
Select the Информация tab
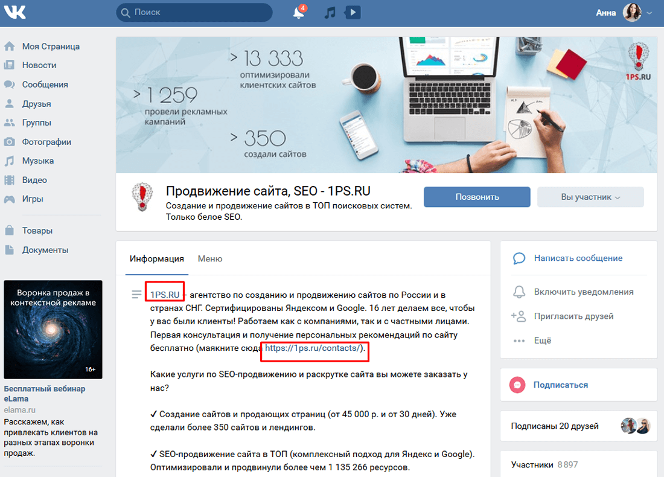157,258
